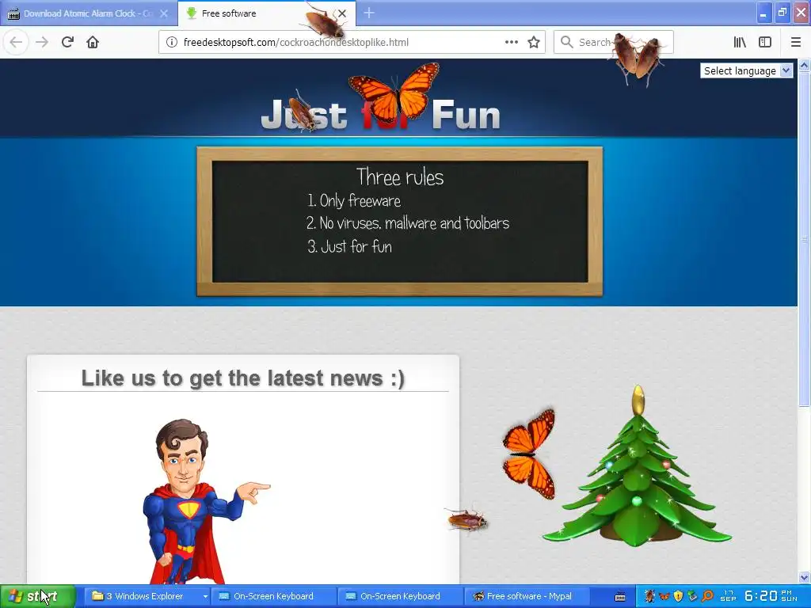The width and height of the screenshot is (811, 608).
Task: Click the '3. Just for fun' rule text
Action: [349, 246]
